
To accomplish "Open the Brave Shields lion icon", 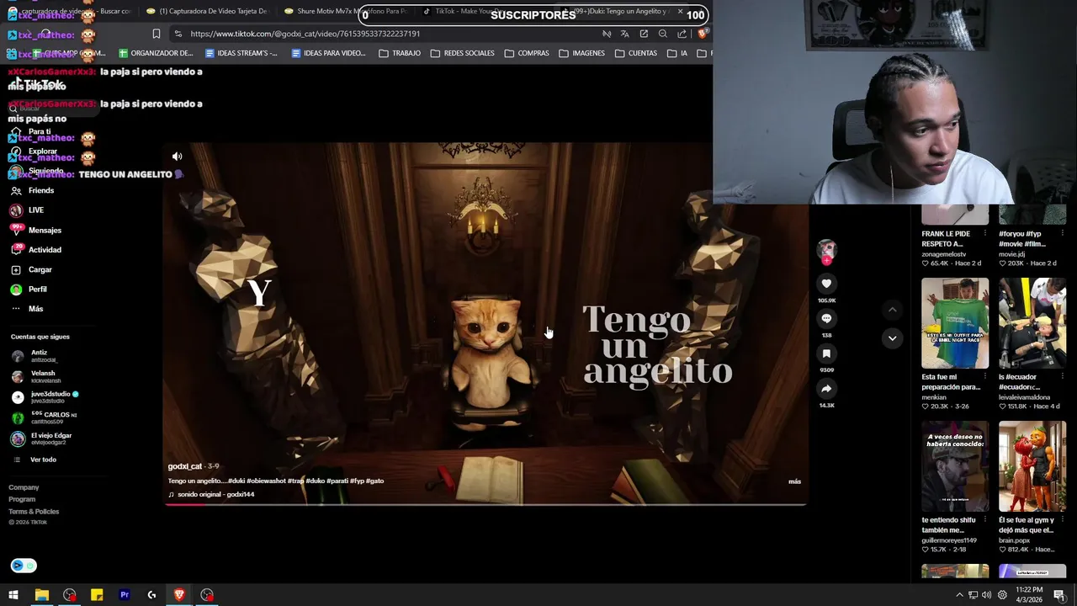I will (702, 34).
